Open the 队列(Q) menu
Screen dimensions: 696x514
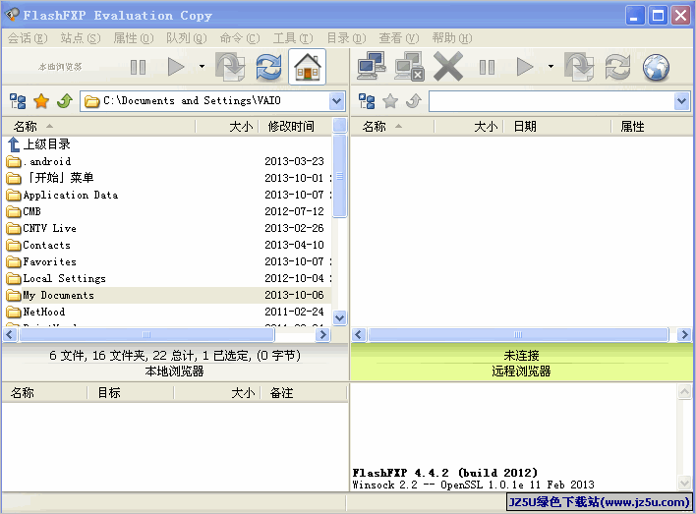[187, 38]
